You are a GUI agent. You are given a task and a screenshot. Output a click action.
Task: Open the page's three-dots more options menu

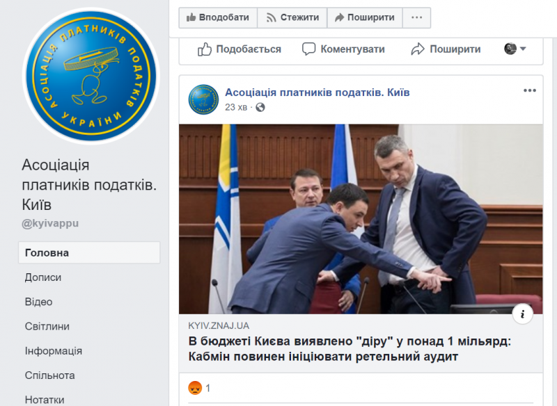click(416, 17)
